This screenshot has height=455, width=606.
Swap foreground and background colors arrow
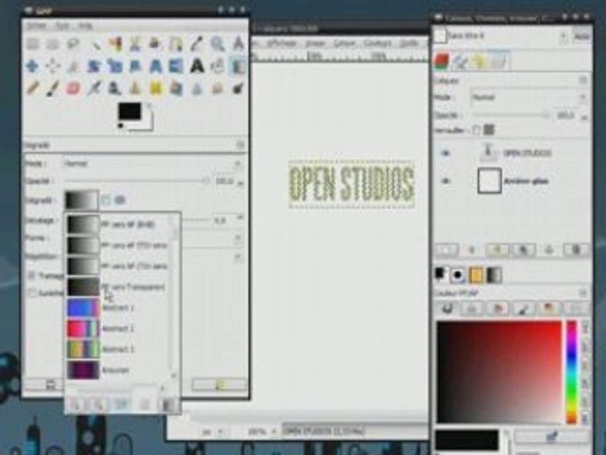pos(148,106)
